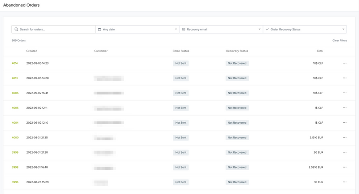The image size is (359, 194).
Task: Click the Clear Filters link
Action: click(339, 40)
